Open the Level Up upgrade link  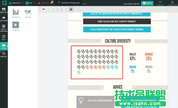pyautogui.click(x=43, y=3)
